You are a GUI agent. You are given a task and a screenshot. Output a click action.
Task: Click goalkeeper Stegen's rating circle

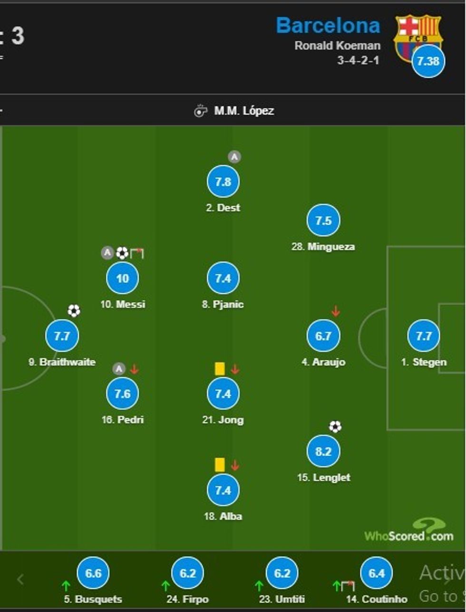click(423, 336)
